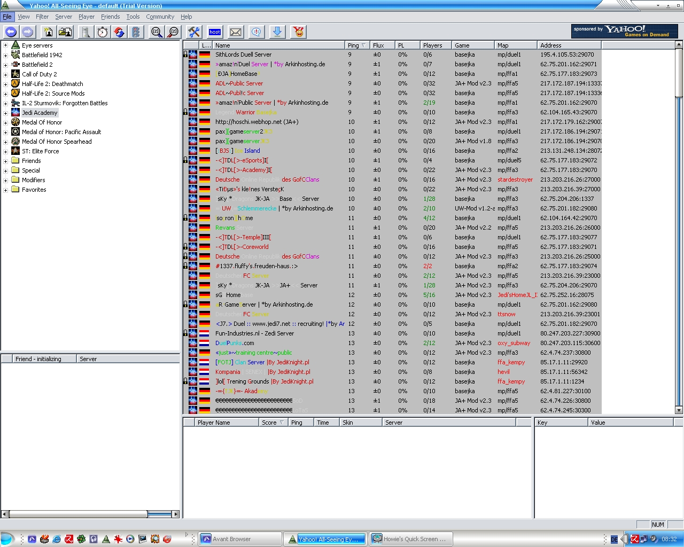Click the Yahoo smiley messenger toolbar icon

tap(299, 32)
